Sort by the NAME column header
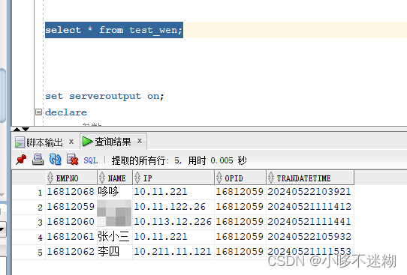The height and width of the screenshot is (275, 407). point(115,178)
